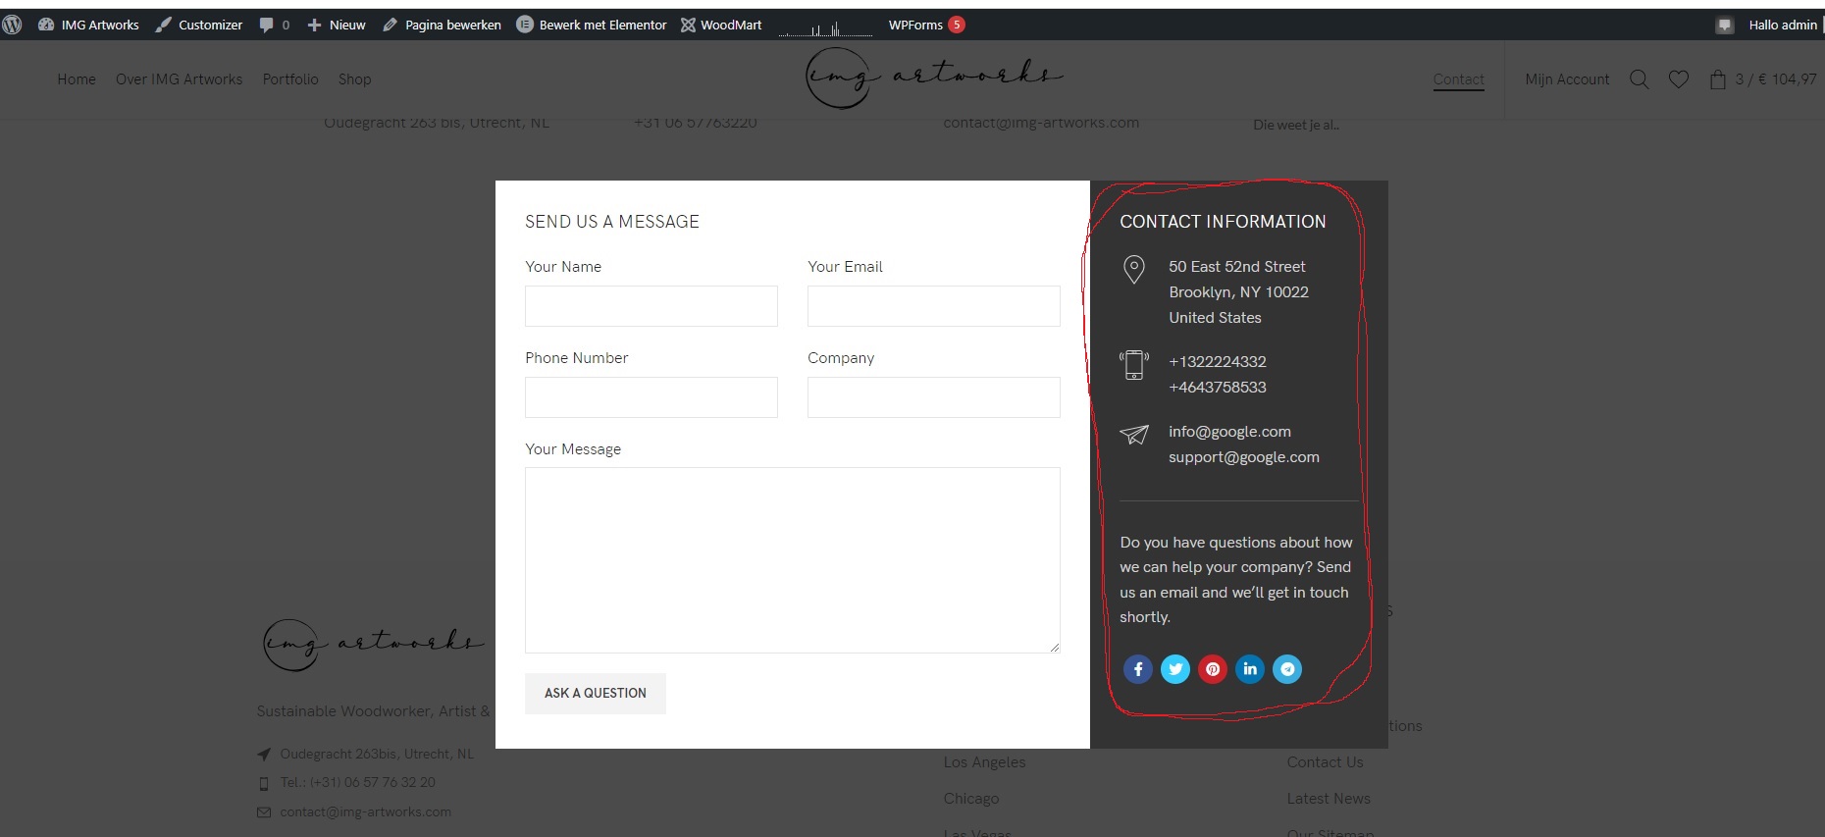Open Over IMG Artworks page
This screenshot has width=1825, height=837.
[x=179, y=79]
